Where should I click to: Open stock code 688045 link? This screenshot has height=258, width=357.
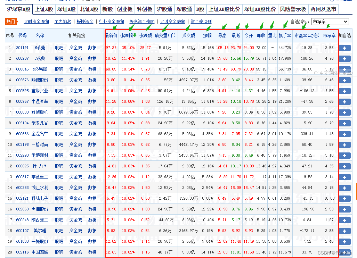tap(22, 69)
